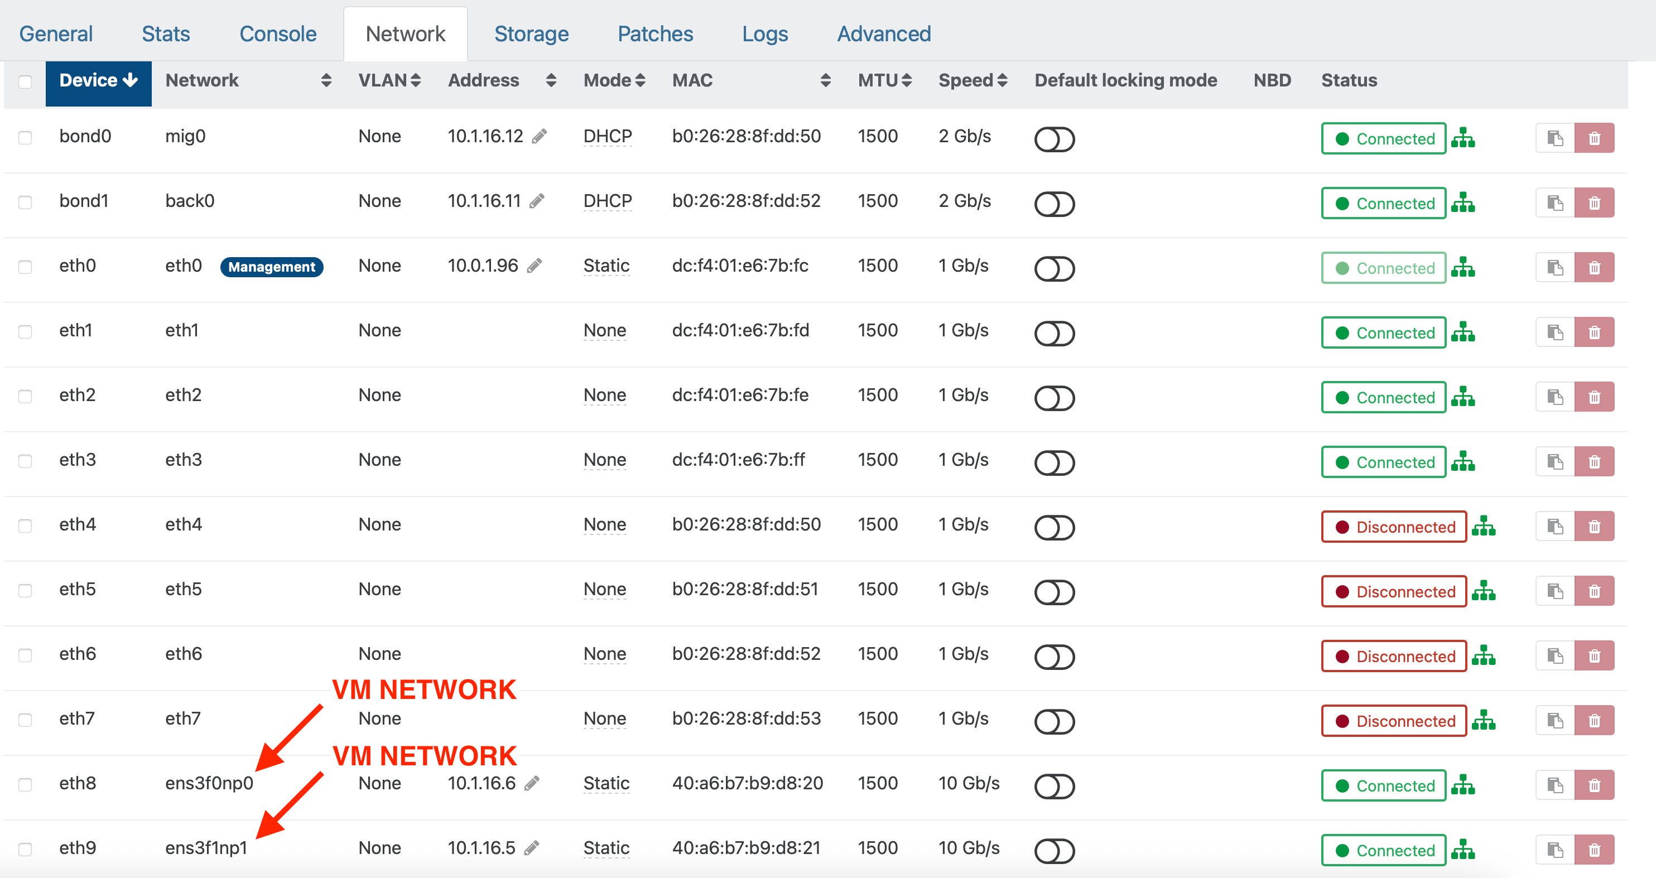
Task: Copy the eth0 PIF id
Action: click(1555, 267)
